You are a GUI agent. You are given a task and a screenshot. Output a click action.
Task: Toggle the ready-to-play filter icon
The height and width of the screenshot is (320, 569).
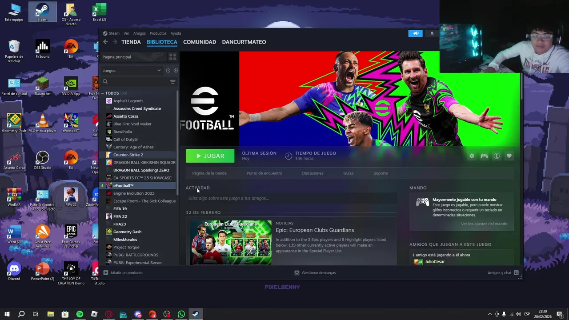point(176,71)
